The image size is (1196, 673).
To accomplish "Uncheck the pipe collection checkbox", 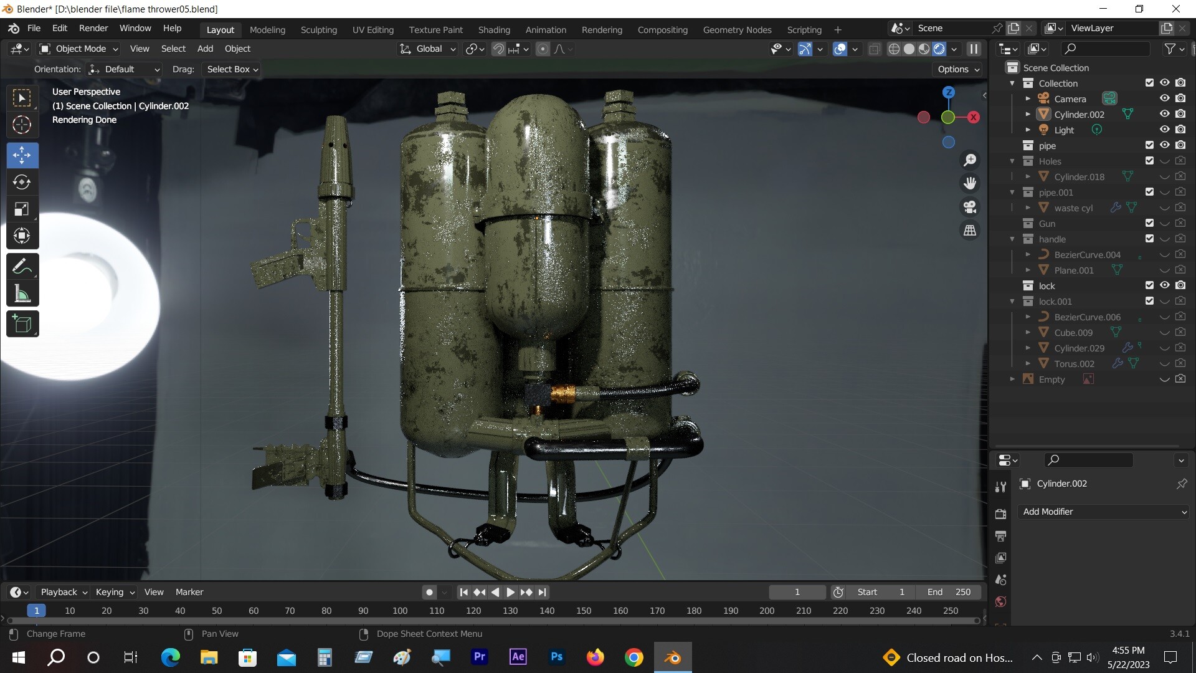I will point(1149,145).
